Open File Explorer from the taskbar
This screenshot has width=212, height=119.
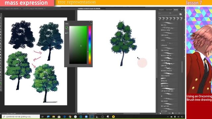tap(54, 117)
